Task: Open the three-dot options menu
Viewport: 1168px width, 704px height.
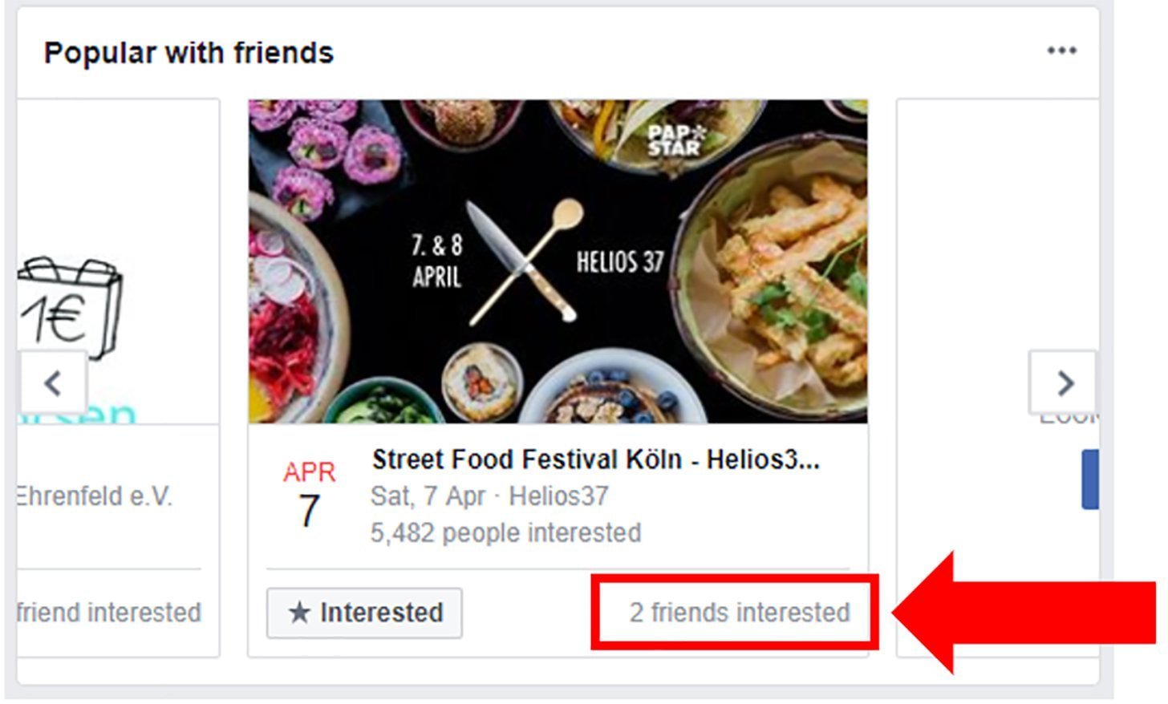Action: (1061, 51)
